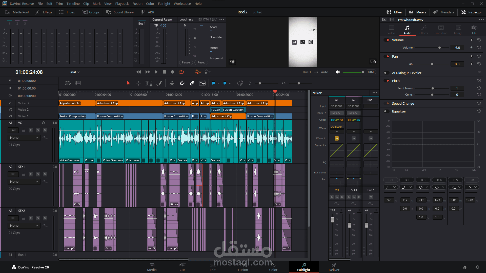The height and width of the screenshot is (273, 486).
Task: Enable the Equalizer toggle in Inspector
Action: coord(387,111)
